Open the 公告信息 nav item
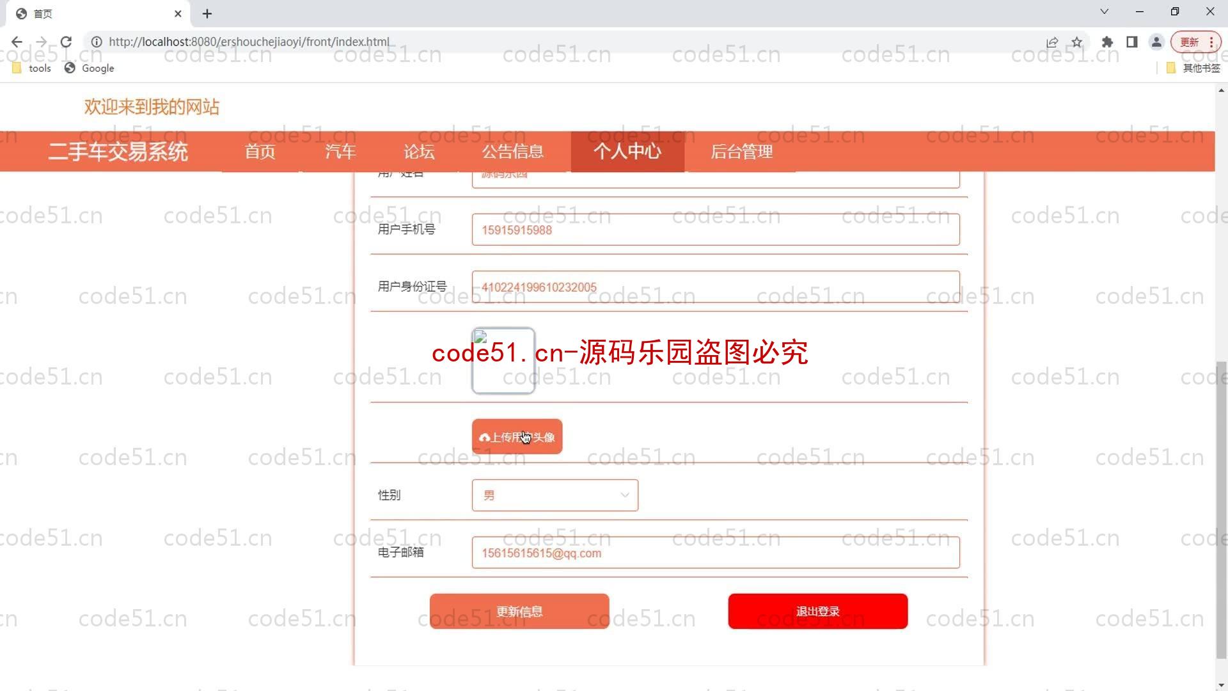 pos(513,152)
